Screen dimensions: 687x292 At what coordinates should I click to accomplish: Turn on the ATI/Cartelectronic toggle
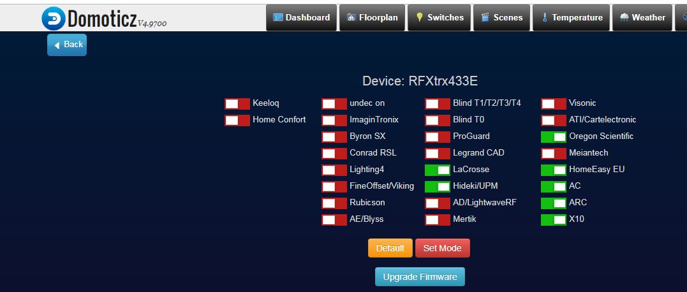pos(554,120)
